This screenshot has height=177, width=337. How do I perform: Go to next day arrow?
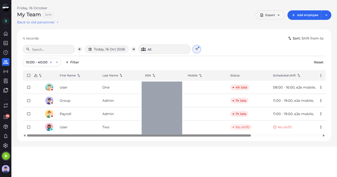click(x=134, y=49)
